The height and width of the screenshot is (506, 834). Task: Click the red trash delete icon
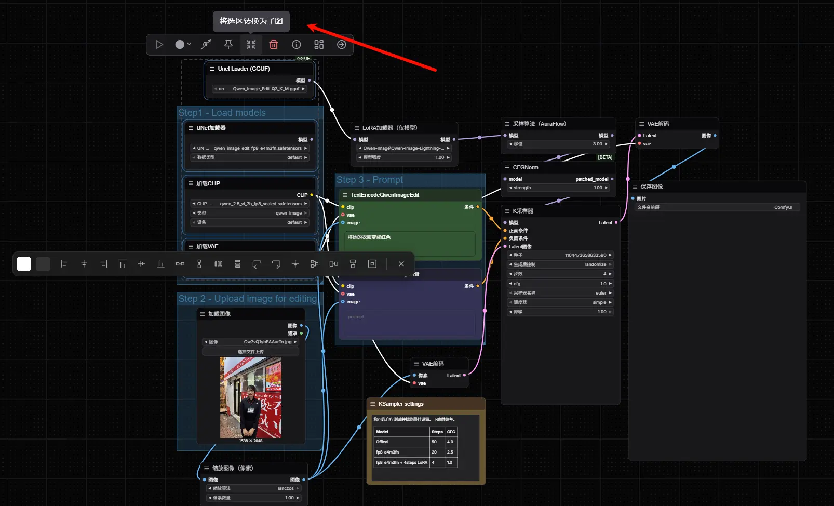274,45
